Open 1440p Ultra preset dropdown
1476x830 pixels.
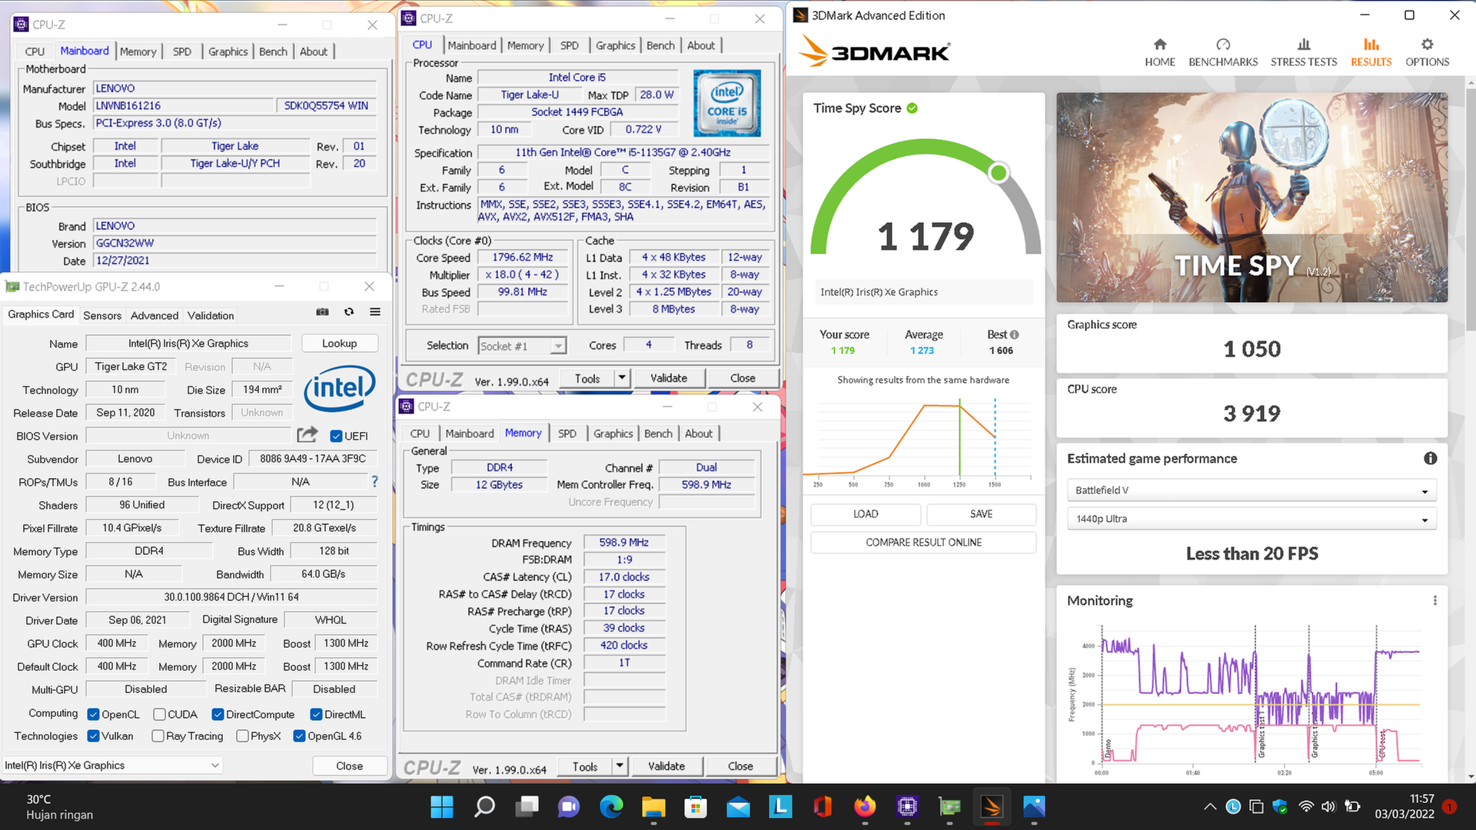(x=1251, y=519)
